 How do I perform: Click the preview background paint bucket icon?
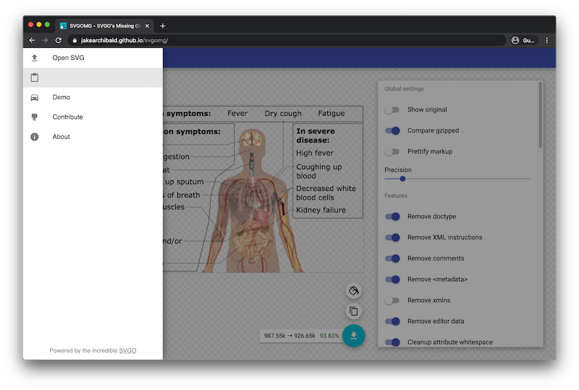(353, 291)
